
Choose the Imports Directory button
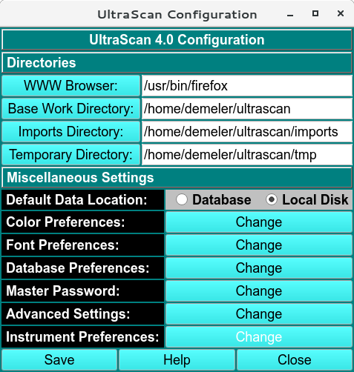71,132
